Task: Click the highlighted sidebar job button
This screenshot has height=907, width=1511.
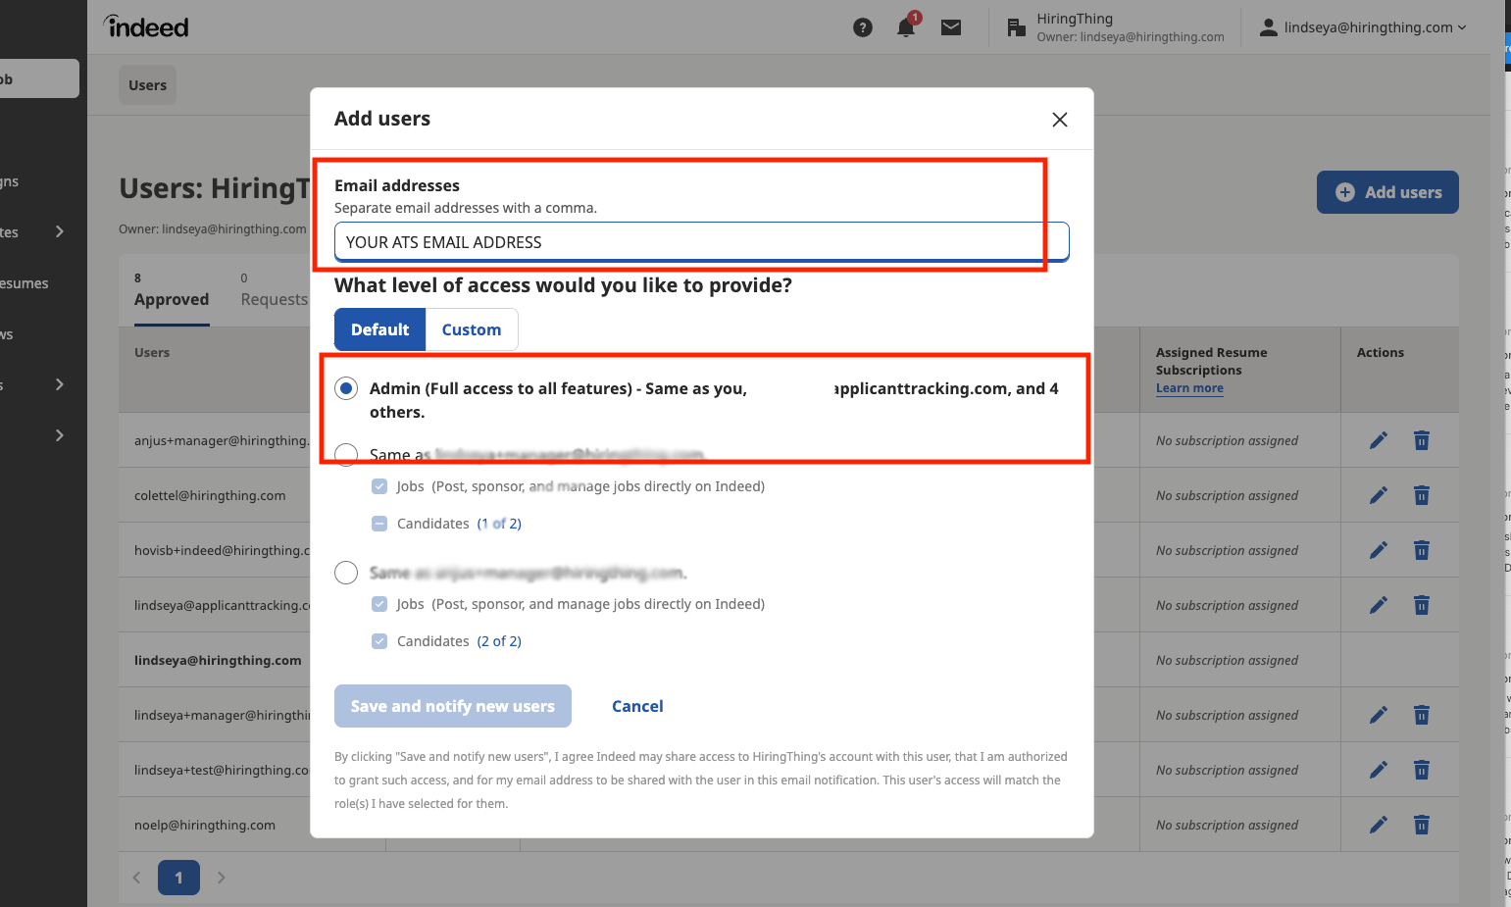Action: coord(39,78)
